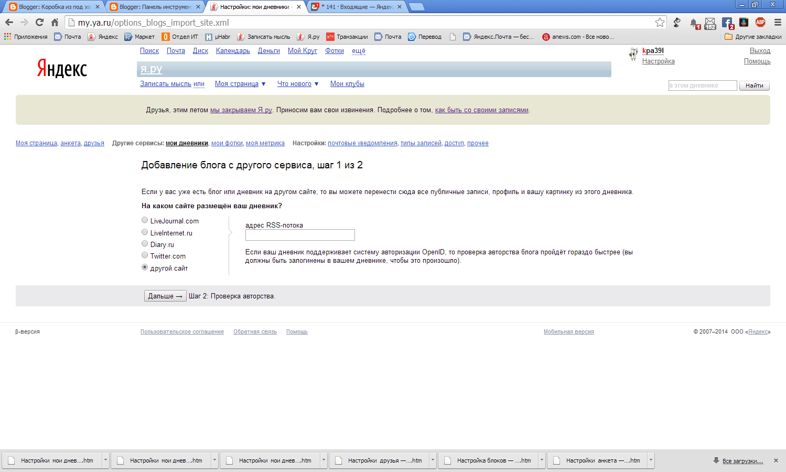Switch to the Blogger: Панель инструментов tab

pos(155,7)
